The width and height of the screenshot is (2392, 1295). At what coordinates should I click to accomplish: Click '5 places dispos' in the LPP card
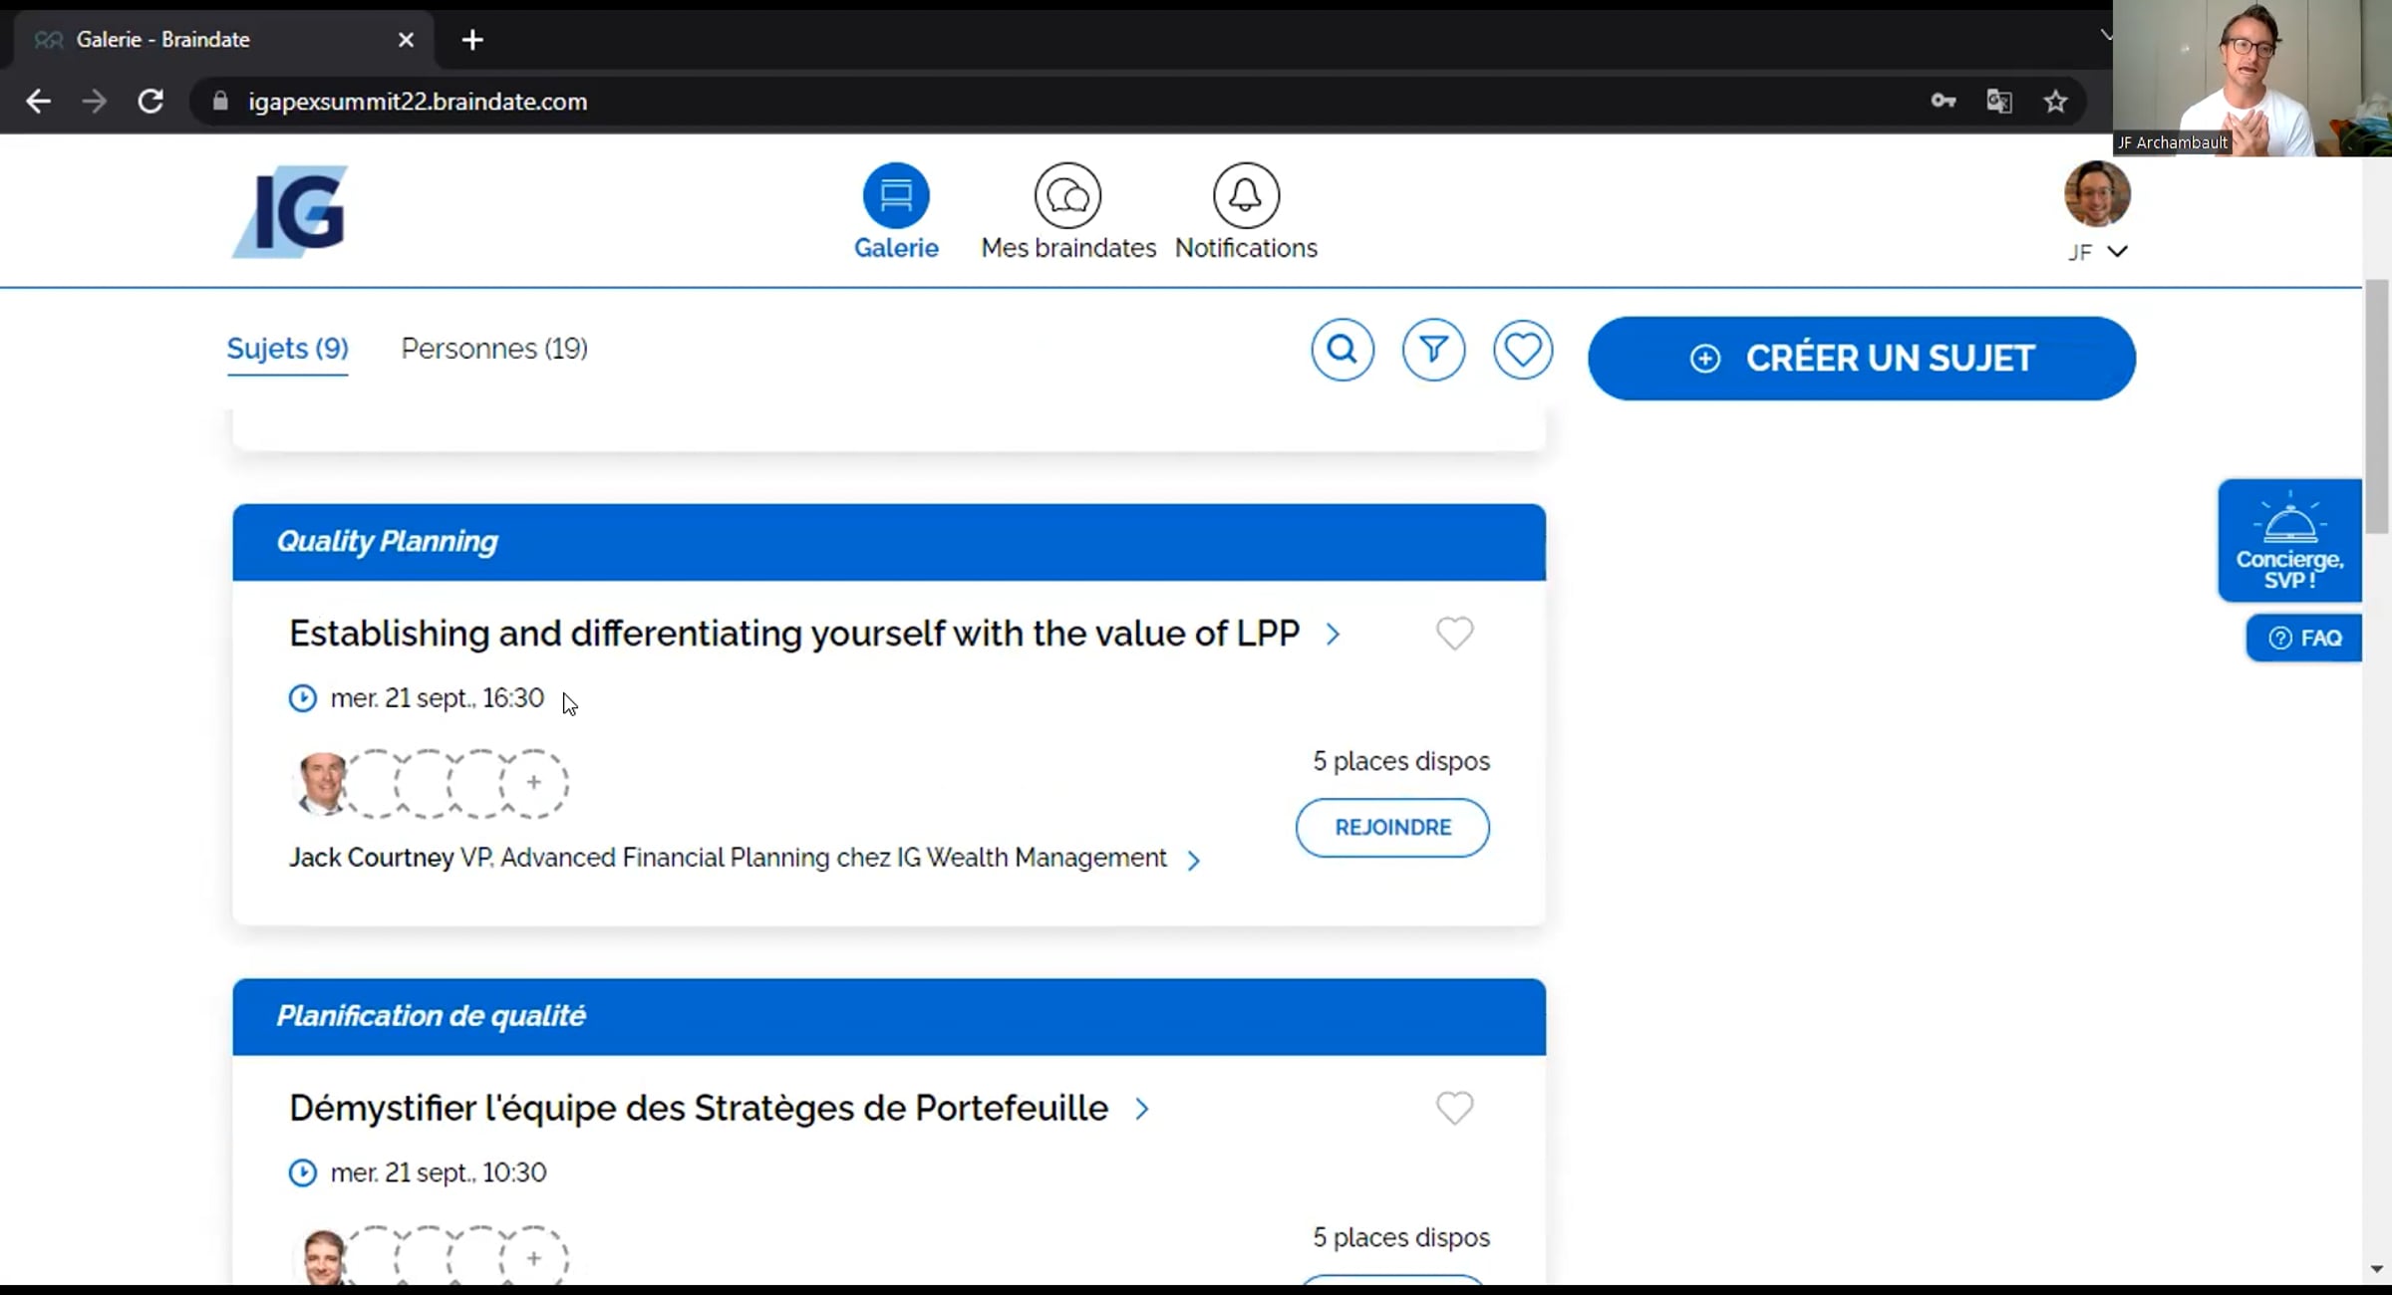[x=1401, y=761]
